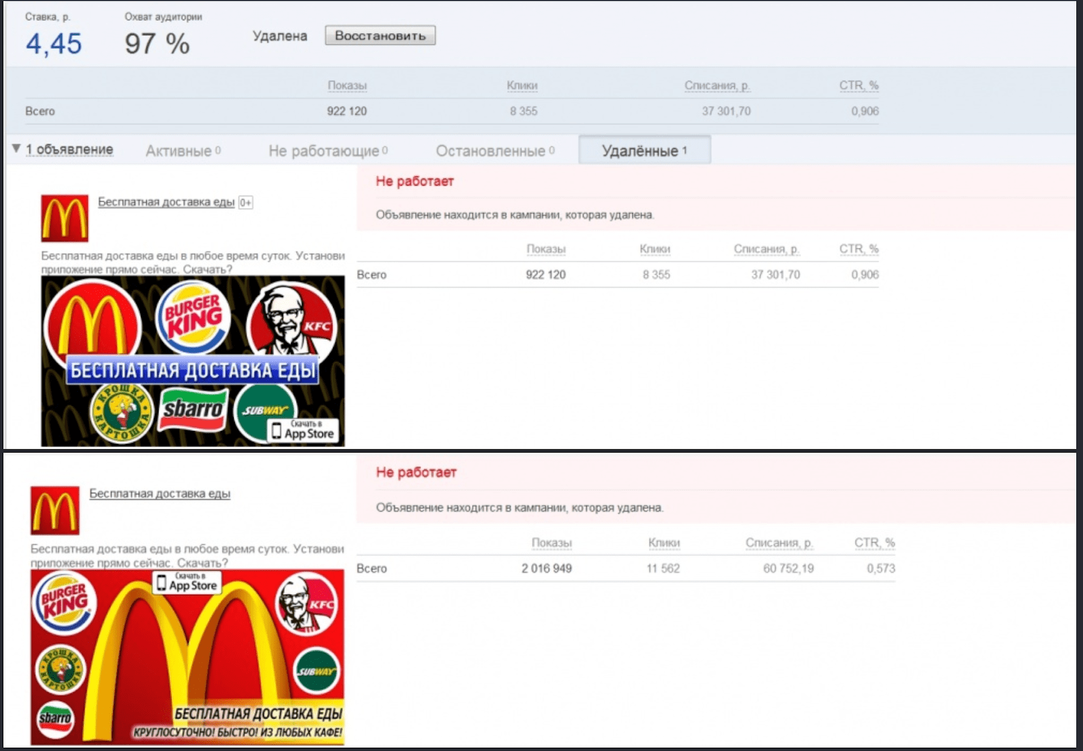This screenshot has width=1083, height=751.
Task: Click Subway logo in black banner
Action: point(264,410)
